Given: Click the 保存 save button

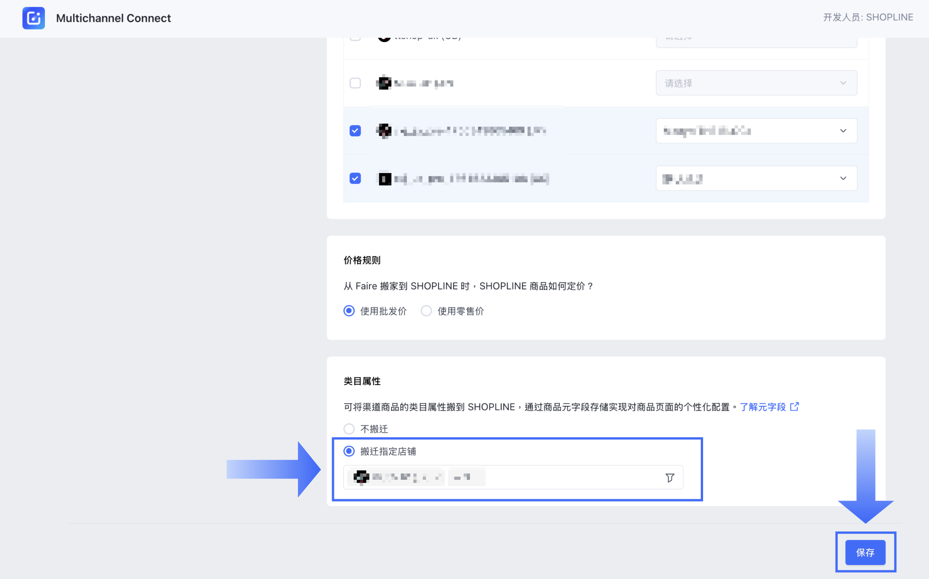Looking at the screenshot, I should [x=865, y=552].
